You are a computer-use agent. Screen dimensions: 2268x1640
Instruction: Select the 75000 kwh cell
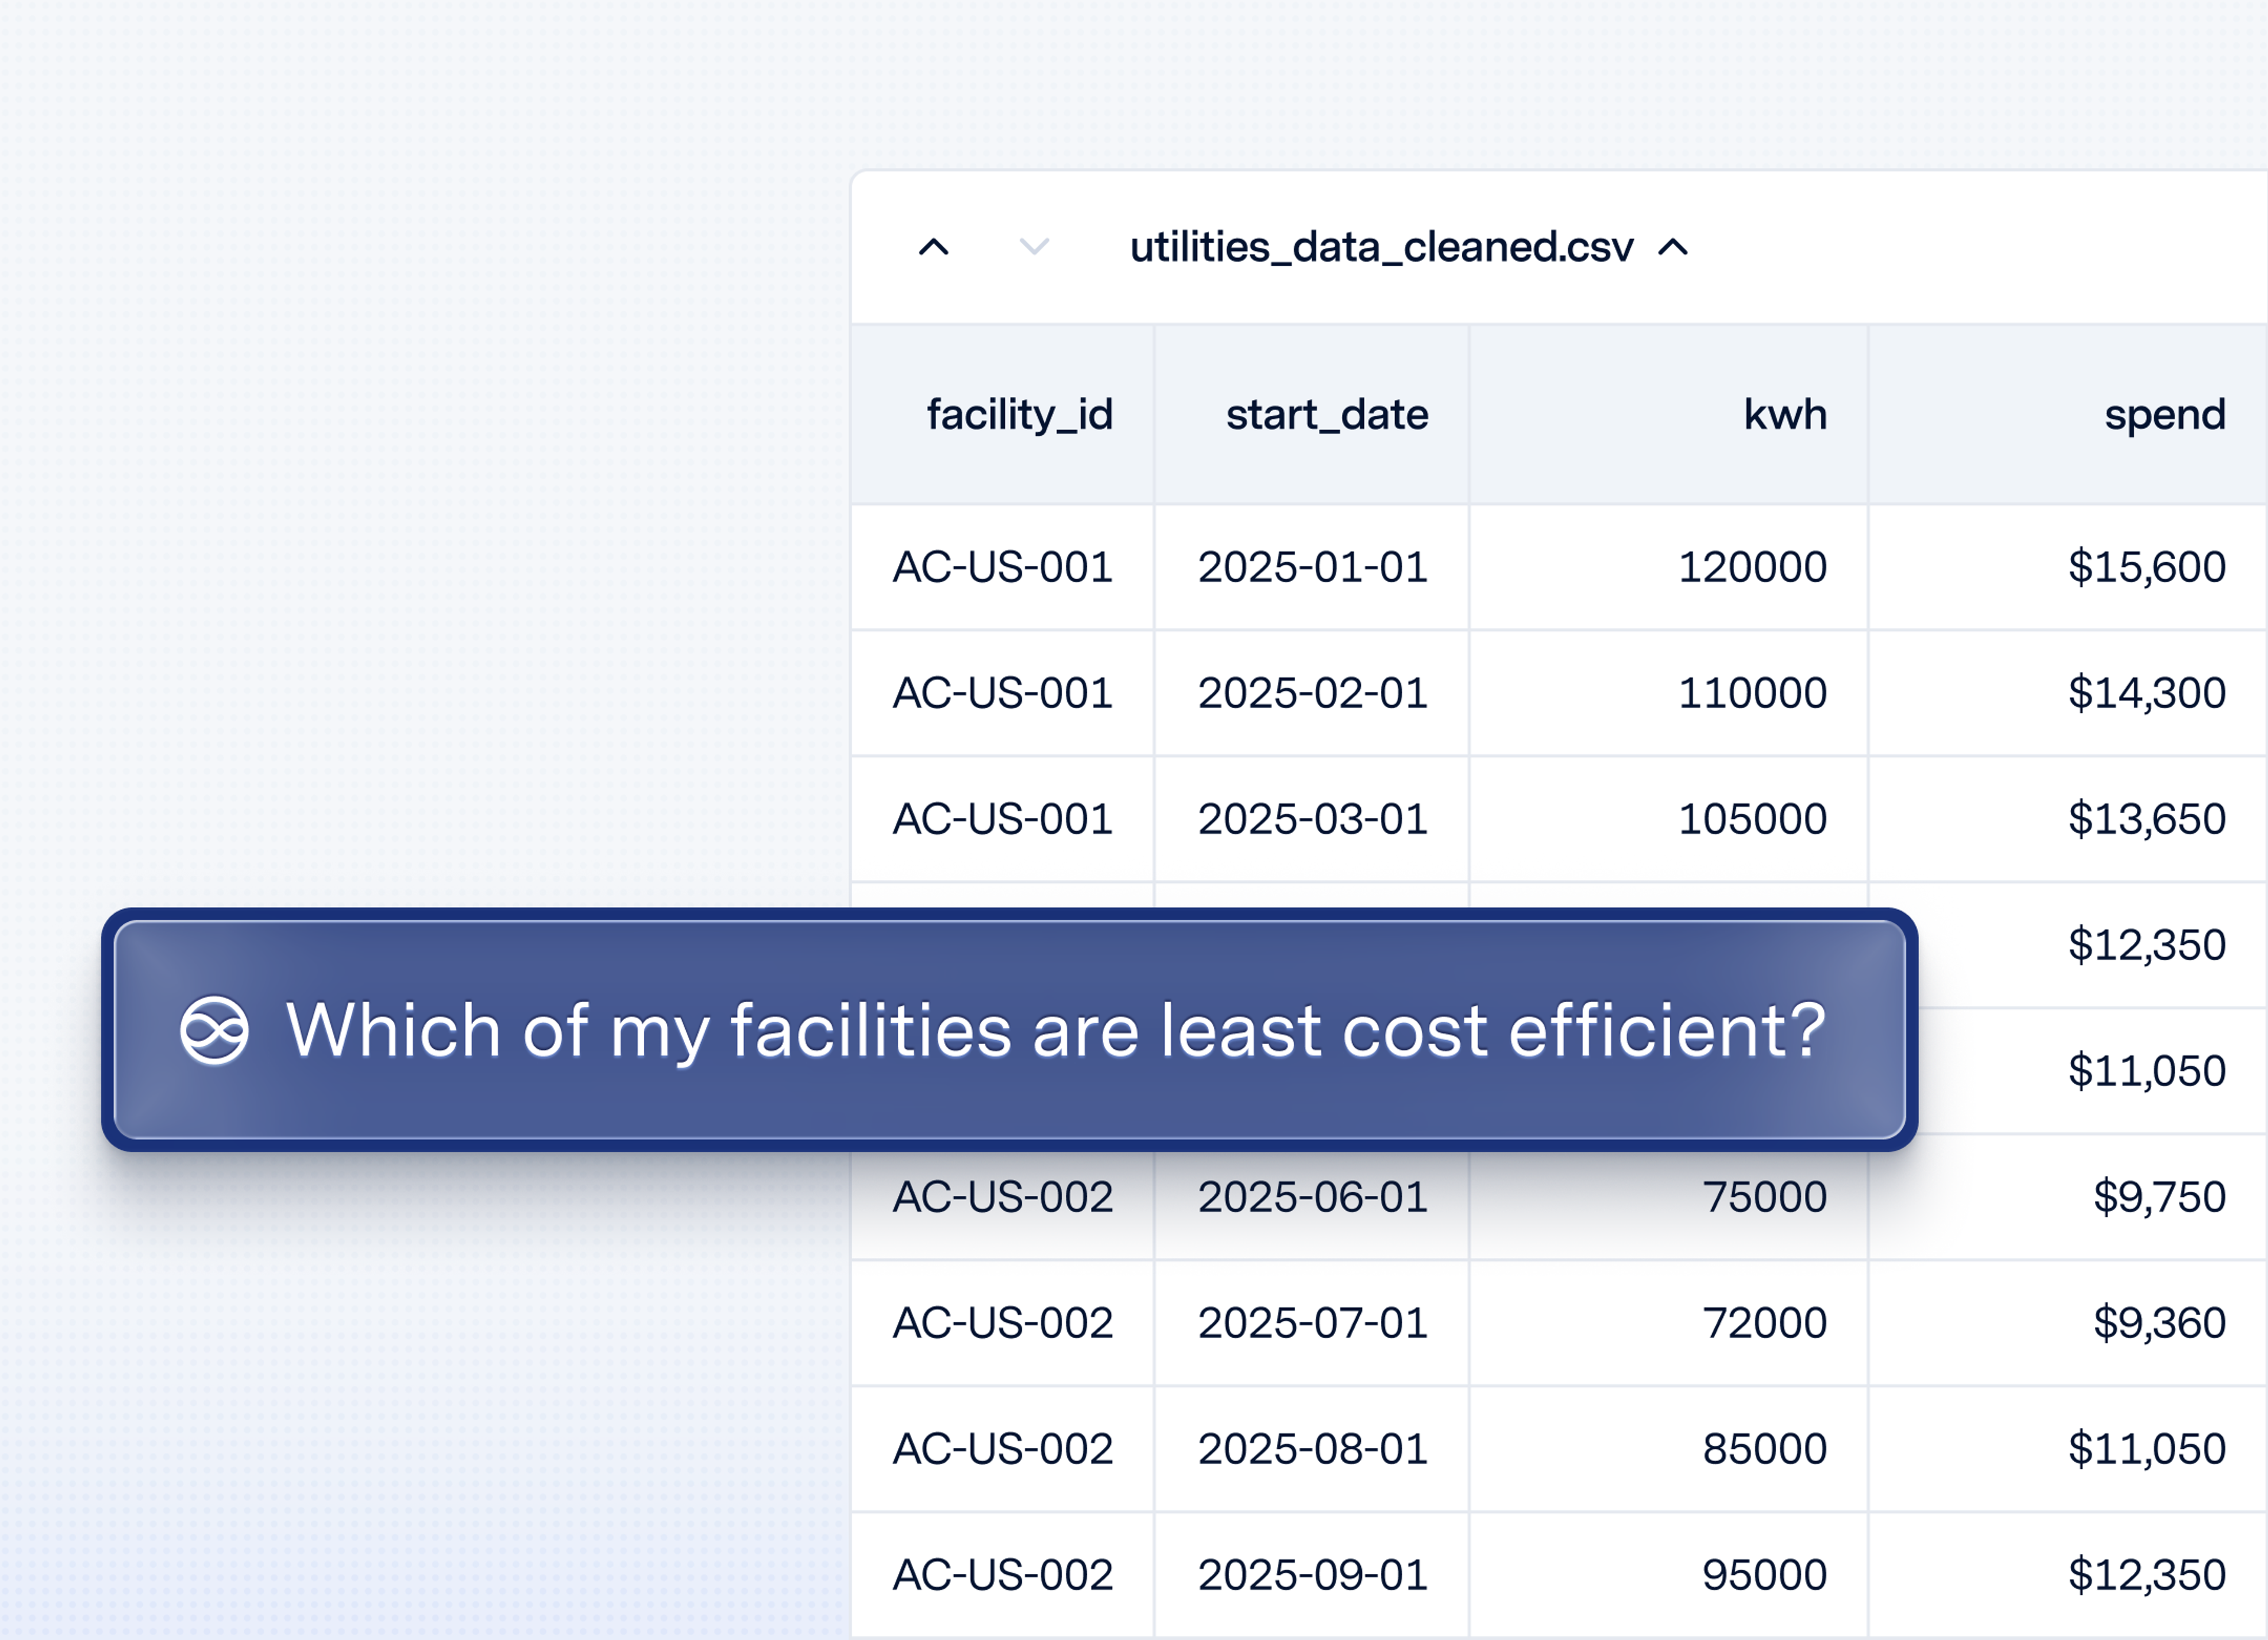pyautogui.click(x=1669, y=1205)
